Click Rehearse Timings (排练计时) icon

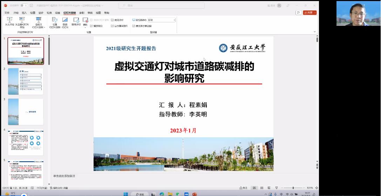click(x=76, y=20)
